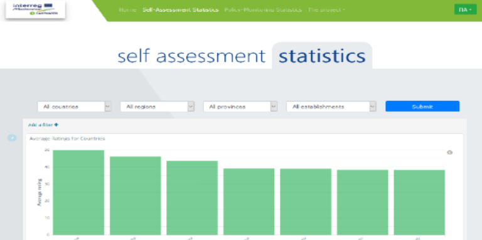Screen dimensions: 482x240
Task: Click the Add a filter link
Action: 43,125
